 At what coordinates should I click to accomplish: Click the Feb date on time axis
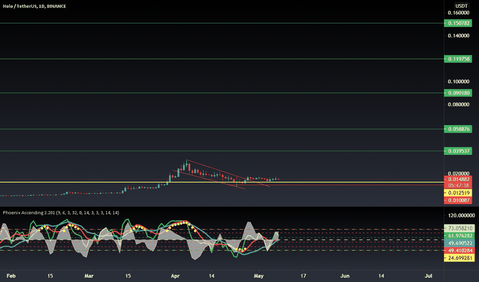(x=11, y=276)
